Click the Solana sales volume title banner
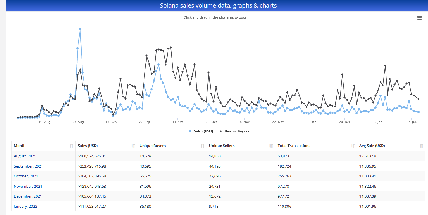The height and width of the screenshot is (215, 428). click(218, 6)
